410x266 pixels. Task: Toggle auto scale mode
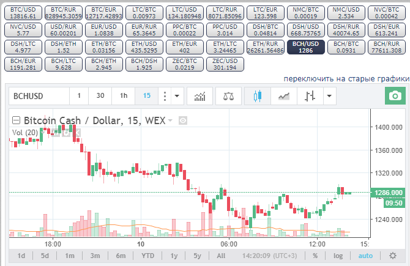(365, 256)
